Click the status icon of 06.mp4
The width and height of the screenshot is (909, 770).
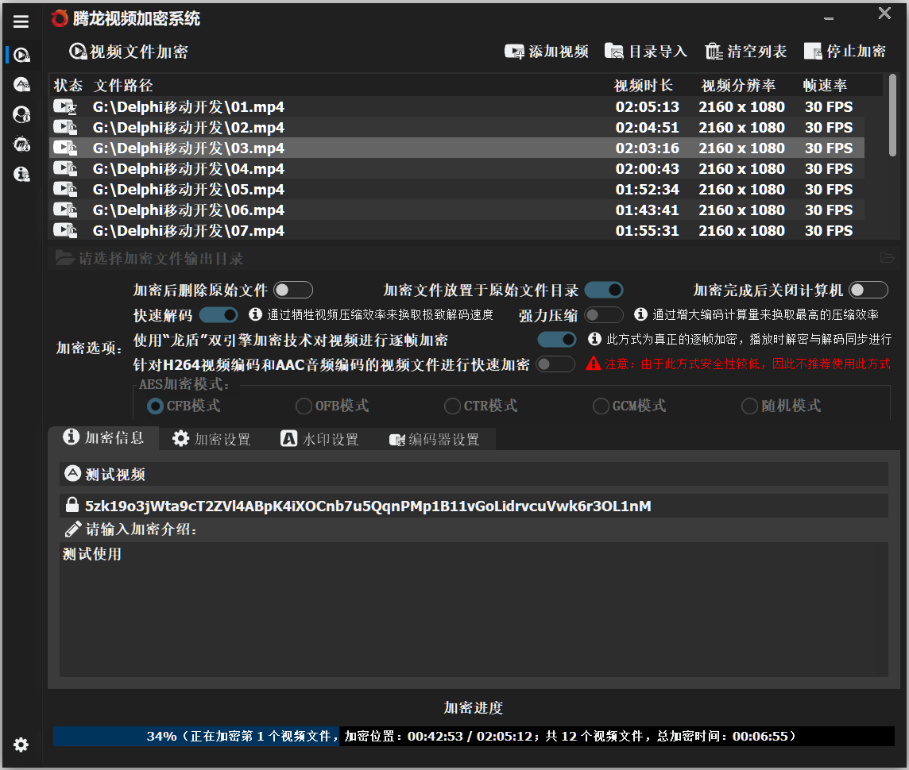point(65,210)
